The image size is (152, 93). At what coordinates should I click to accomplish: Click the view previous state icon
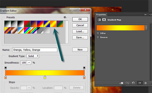[x=127, y=83]
